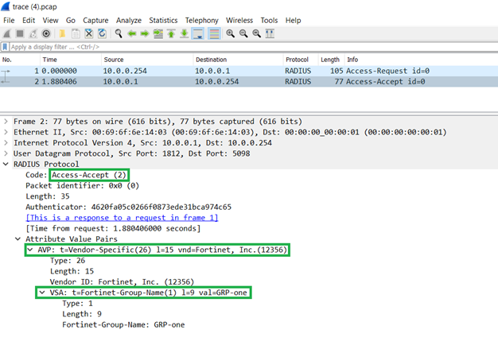Open the Telephony menu
498x353 pixels.
pos(201,20)
